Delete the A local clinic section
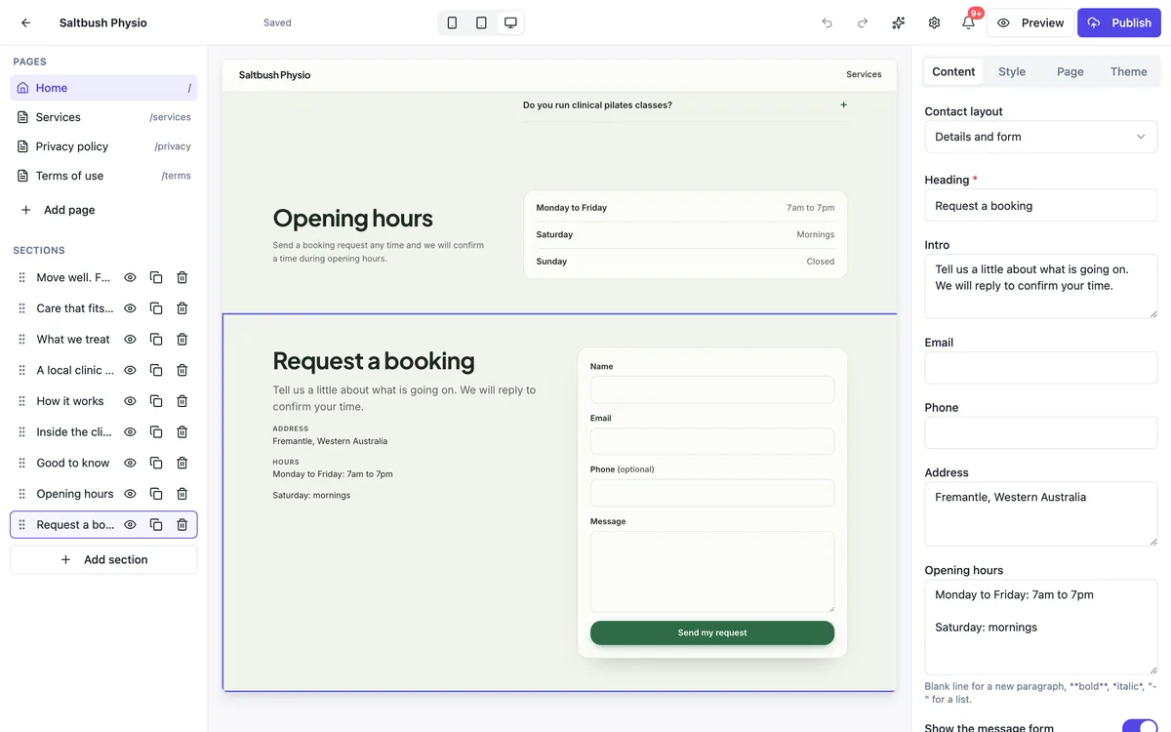The height and width of the screenshot is (732, 1171). 182,370
